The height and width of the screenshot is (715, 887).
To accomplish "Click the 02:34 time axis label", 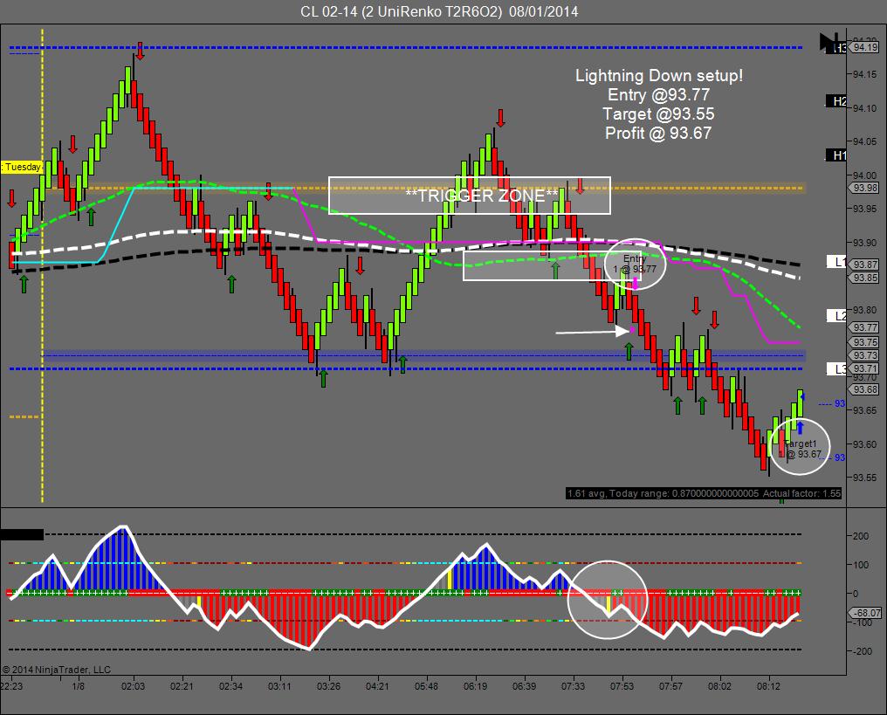I will (x=230, y=686).
